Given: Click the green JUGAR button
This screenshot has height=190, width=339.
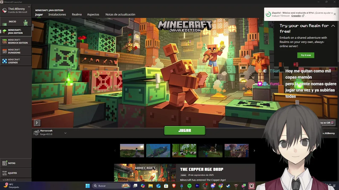Looking at the screenshot, I should click(185, 131).
